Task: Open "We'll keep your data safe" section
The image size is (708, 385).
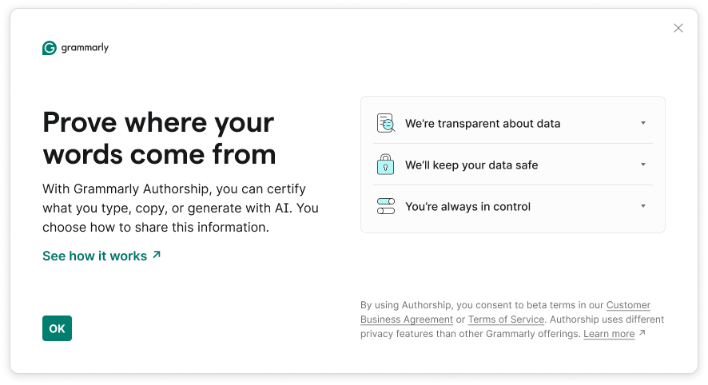Action: [x=471, y=165]
